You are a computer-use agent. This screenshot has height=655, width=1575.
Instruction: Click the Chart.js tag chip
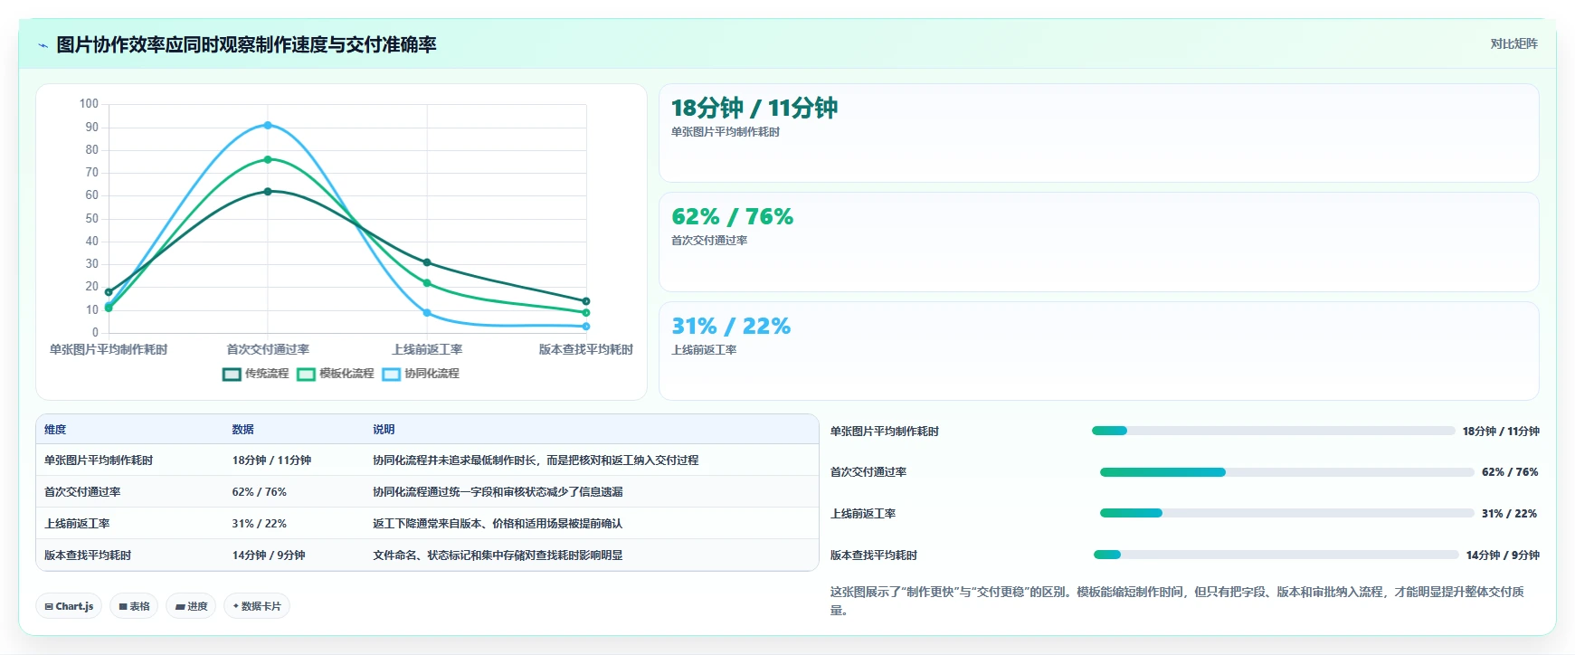coord(69,606)
